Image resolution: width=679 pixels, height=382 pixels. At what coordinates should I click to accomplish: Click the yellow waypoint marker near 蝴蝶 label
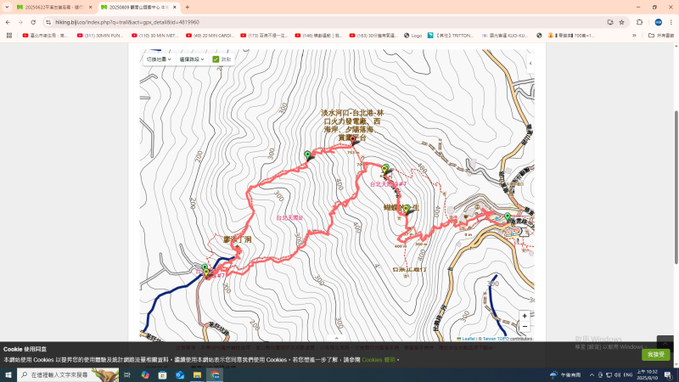(x=407, y=208)
